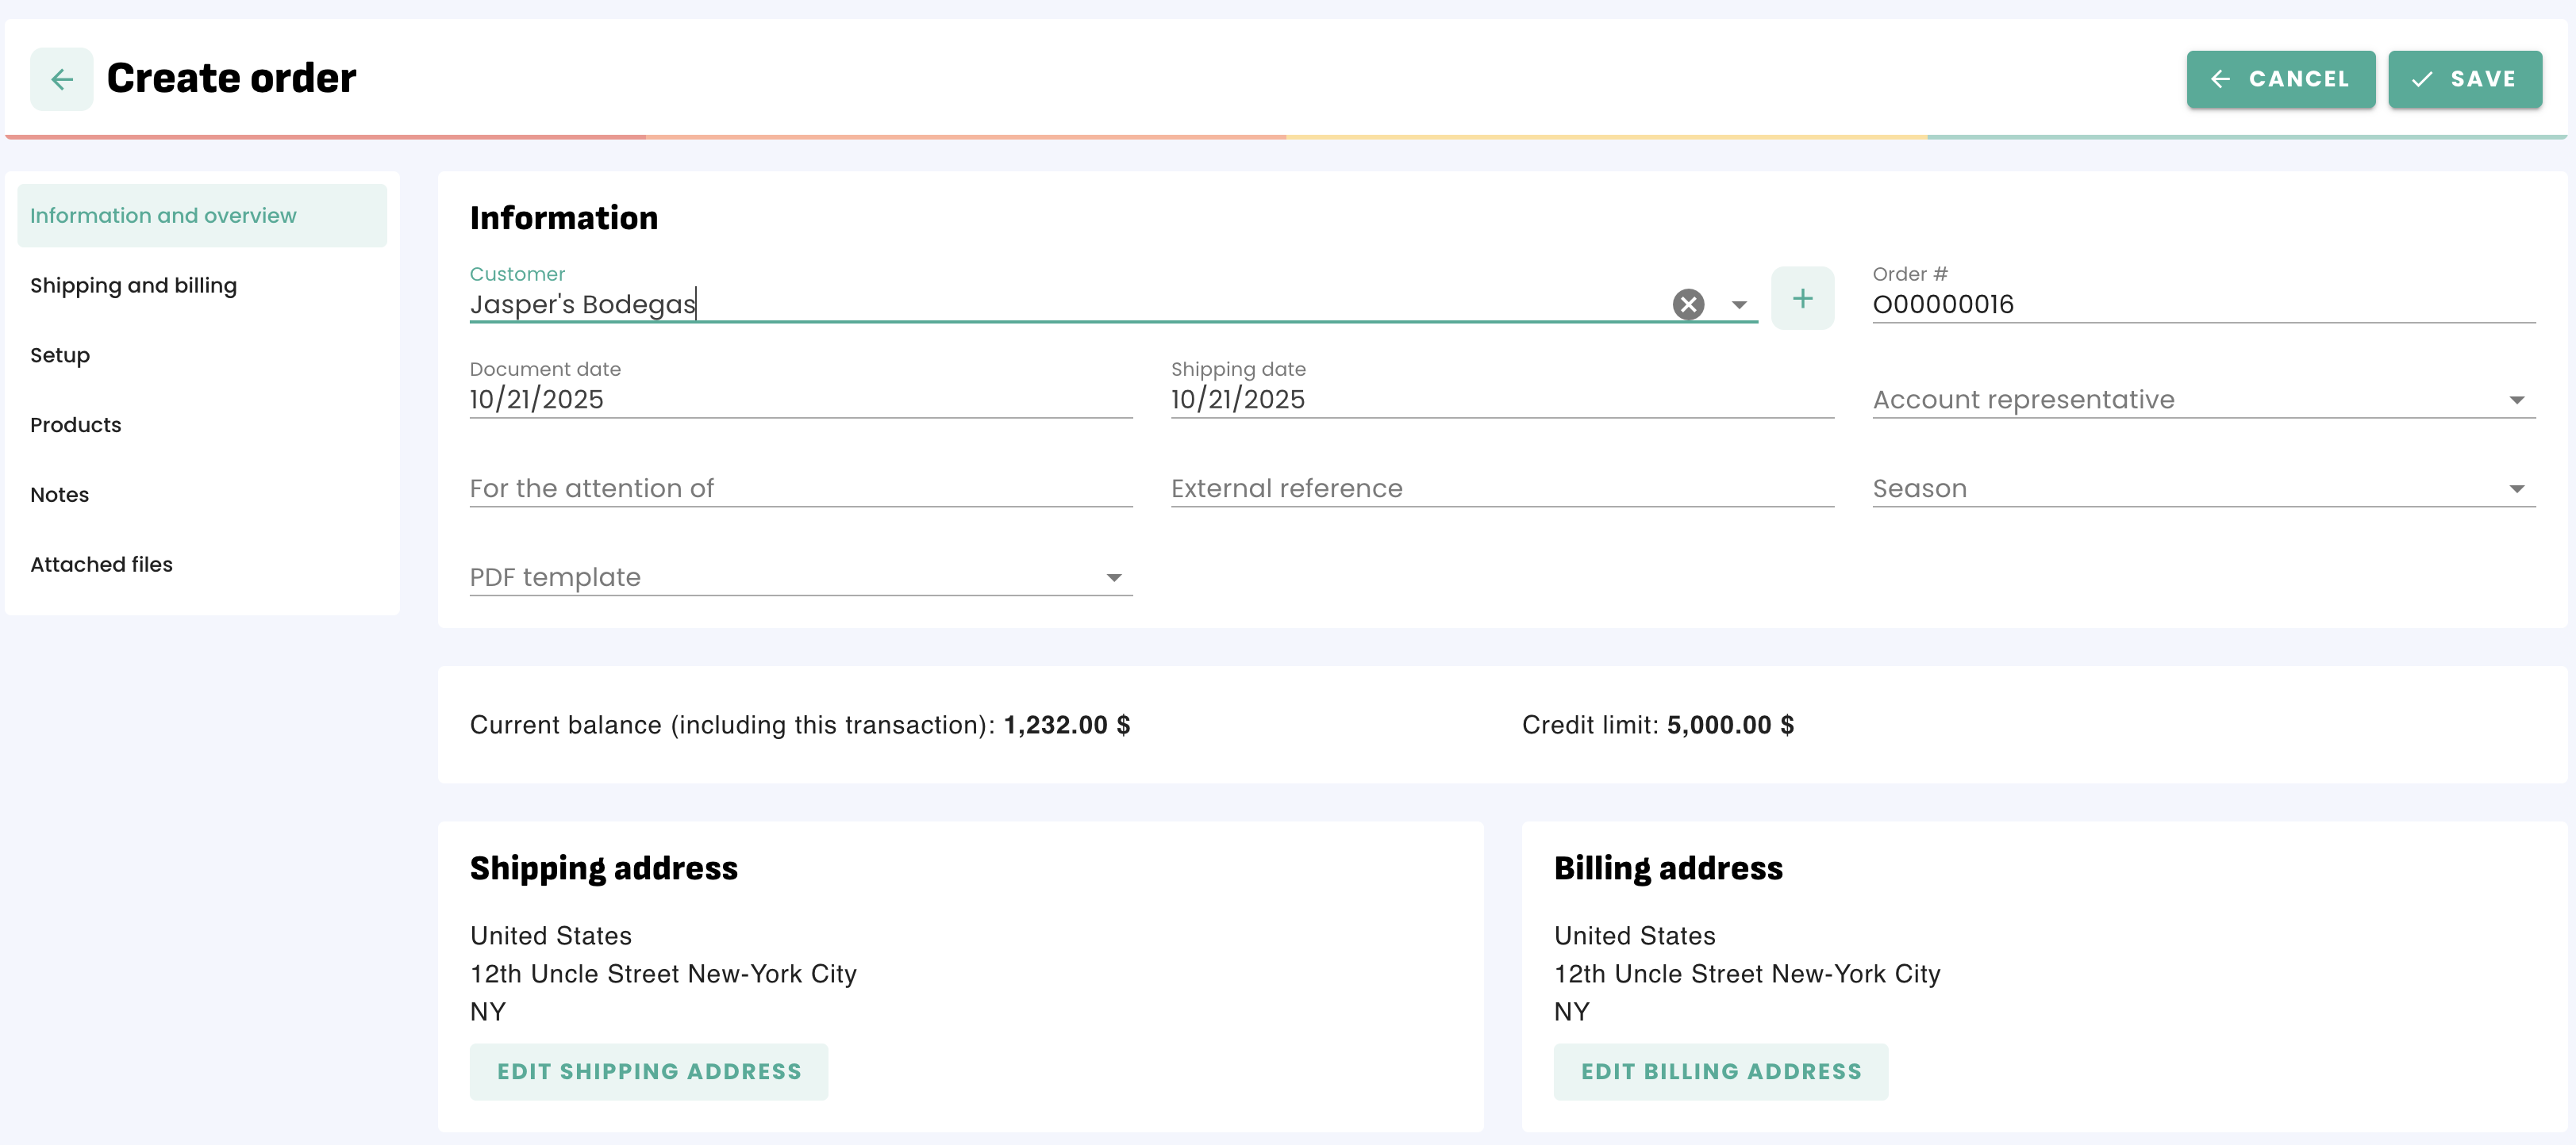Screen dimensions: 2576x1145
Task: Click Edit Billing Address button
Action: tap(1720, 1071)
